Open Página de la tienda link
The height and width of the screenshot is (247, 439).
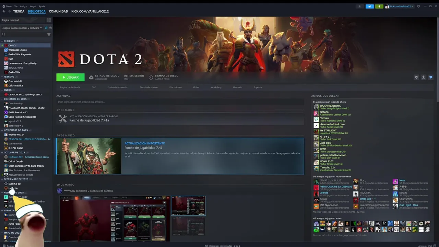(70, 87)
